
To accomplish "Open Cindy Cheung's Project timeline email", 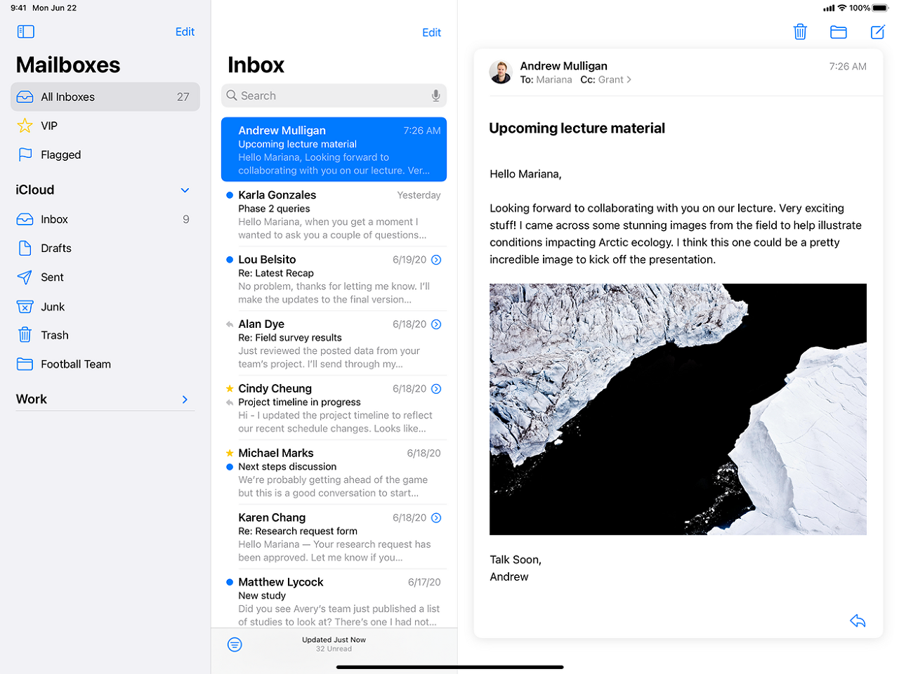I will coord(334,408).
